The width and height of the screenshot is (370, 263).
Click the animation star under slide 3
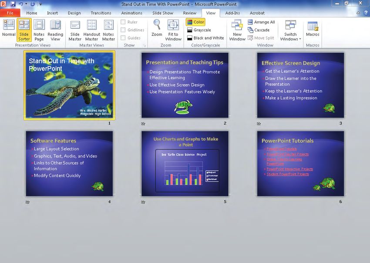coord(259,124)
